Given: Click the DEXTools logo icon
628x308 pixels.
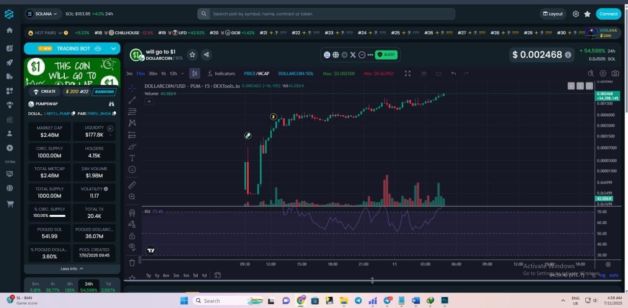Looking at the screenshot, I should point(9,14).
